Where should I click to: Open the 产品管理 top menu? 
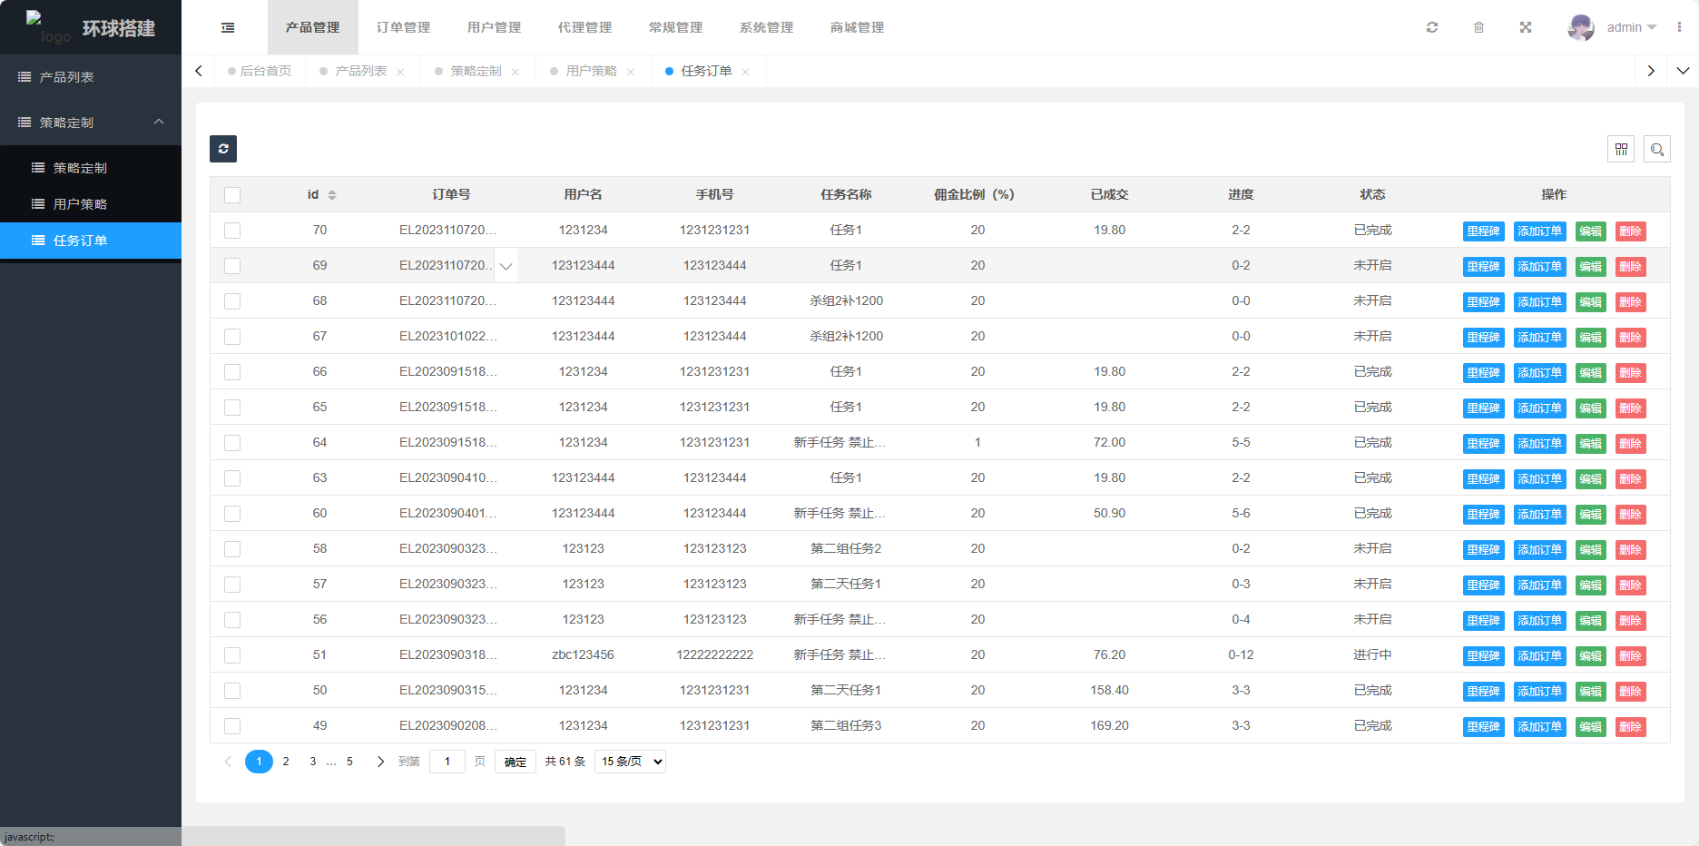(313, 27)
